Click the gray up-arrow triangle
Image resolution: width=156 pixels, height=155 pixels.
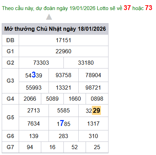tap(49, 17)
